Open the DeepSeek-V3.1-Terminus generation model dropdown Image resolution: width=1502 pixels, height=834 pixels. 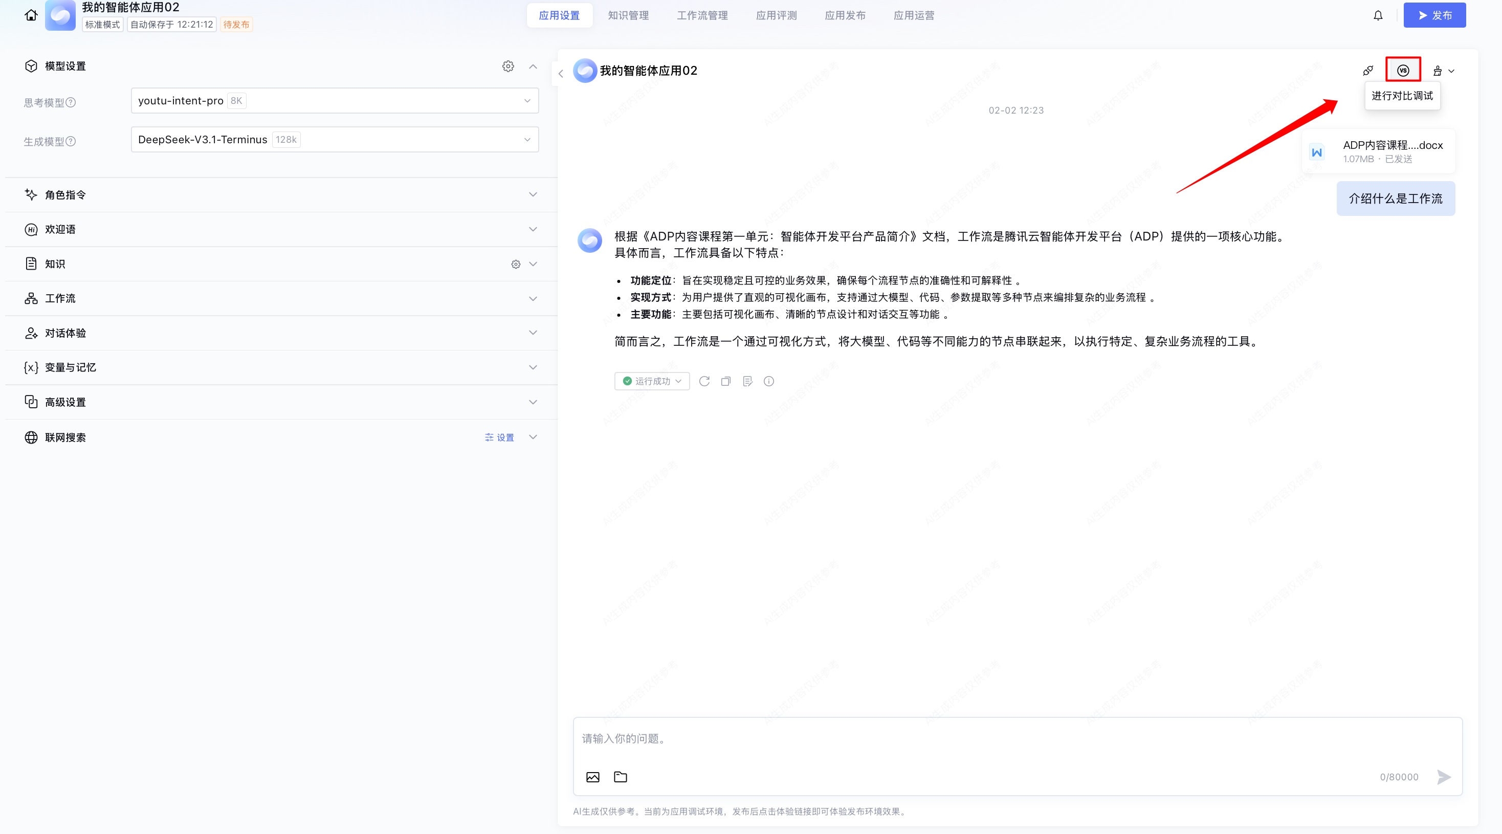(x=334, y=139)
